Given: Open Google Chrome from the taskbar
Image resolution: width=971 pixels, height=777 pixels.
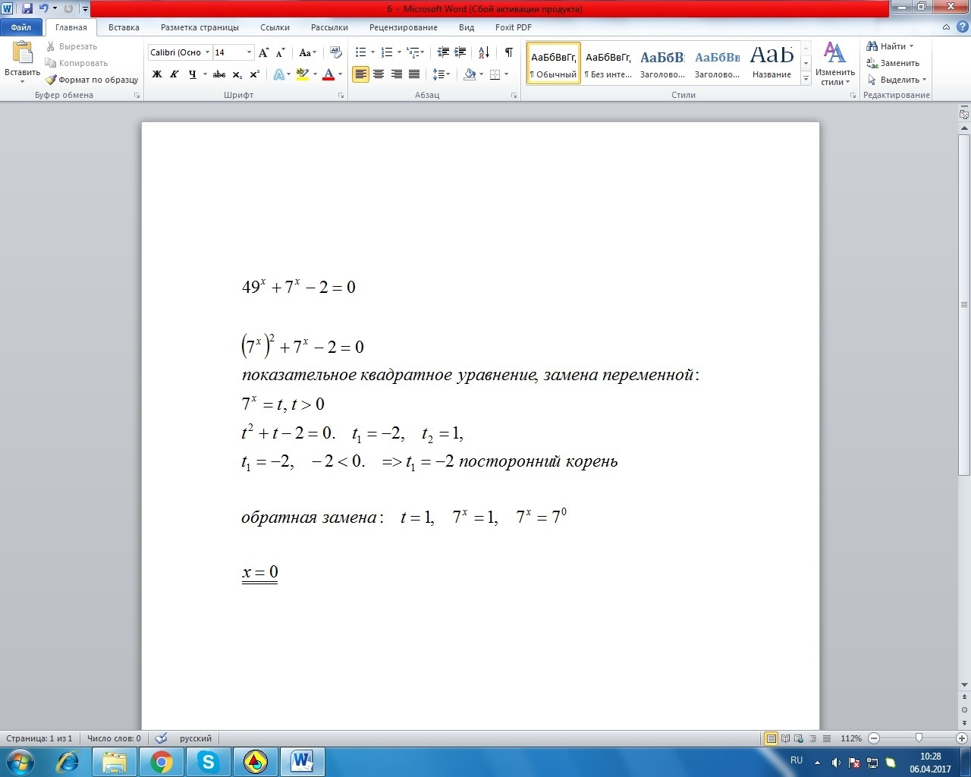Looking at the screenshot, I should click(161, 761).
